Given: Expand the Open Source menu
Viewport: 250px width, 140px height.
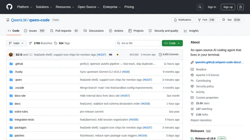Looking at the screenshot, I should [x=89, y=7].
